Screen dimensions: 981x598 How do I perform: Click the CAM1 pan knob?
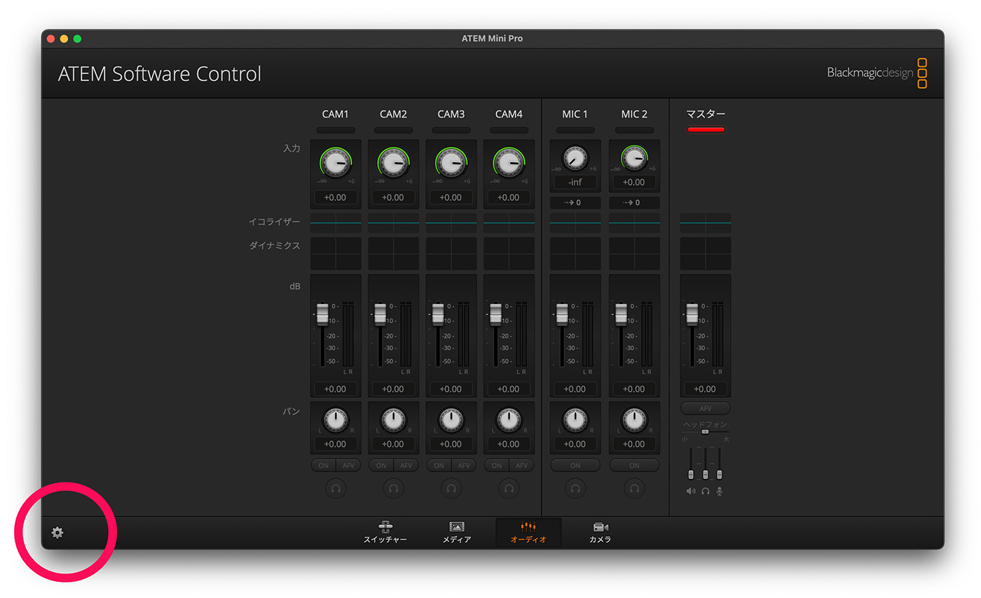pos(336,419)
